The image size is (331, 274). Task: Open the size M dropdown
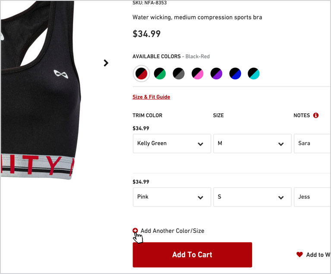(x=252, y=143)
